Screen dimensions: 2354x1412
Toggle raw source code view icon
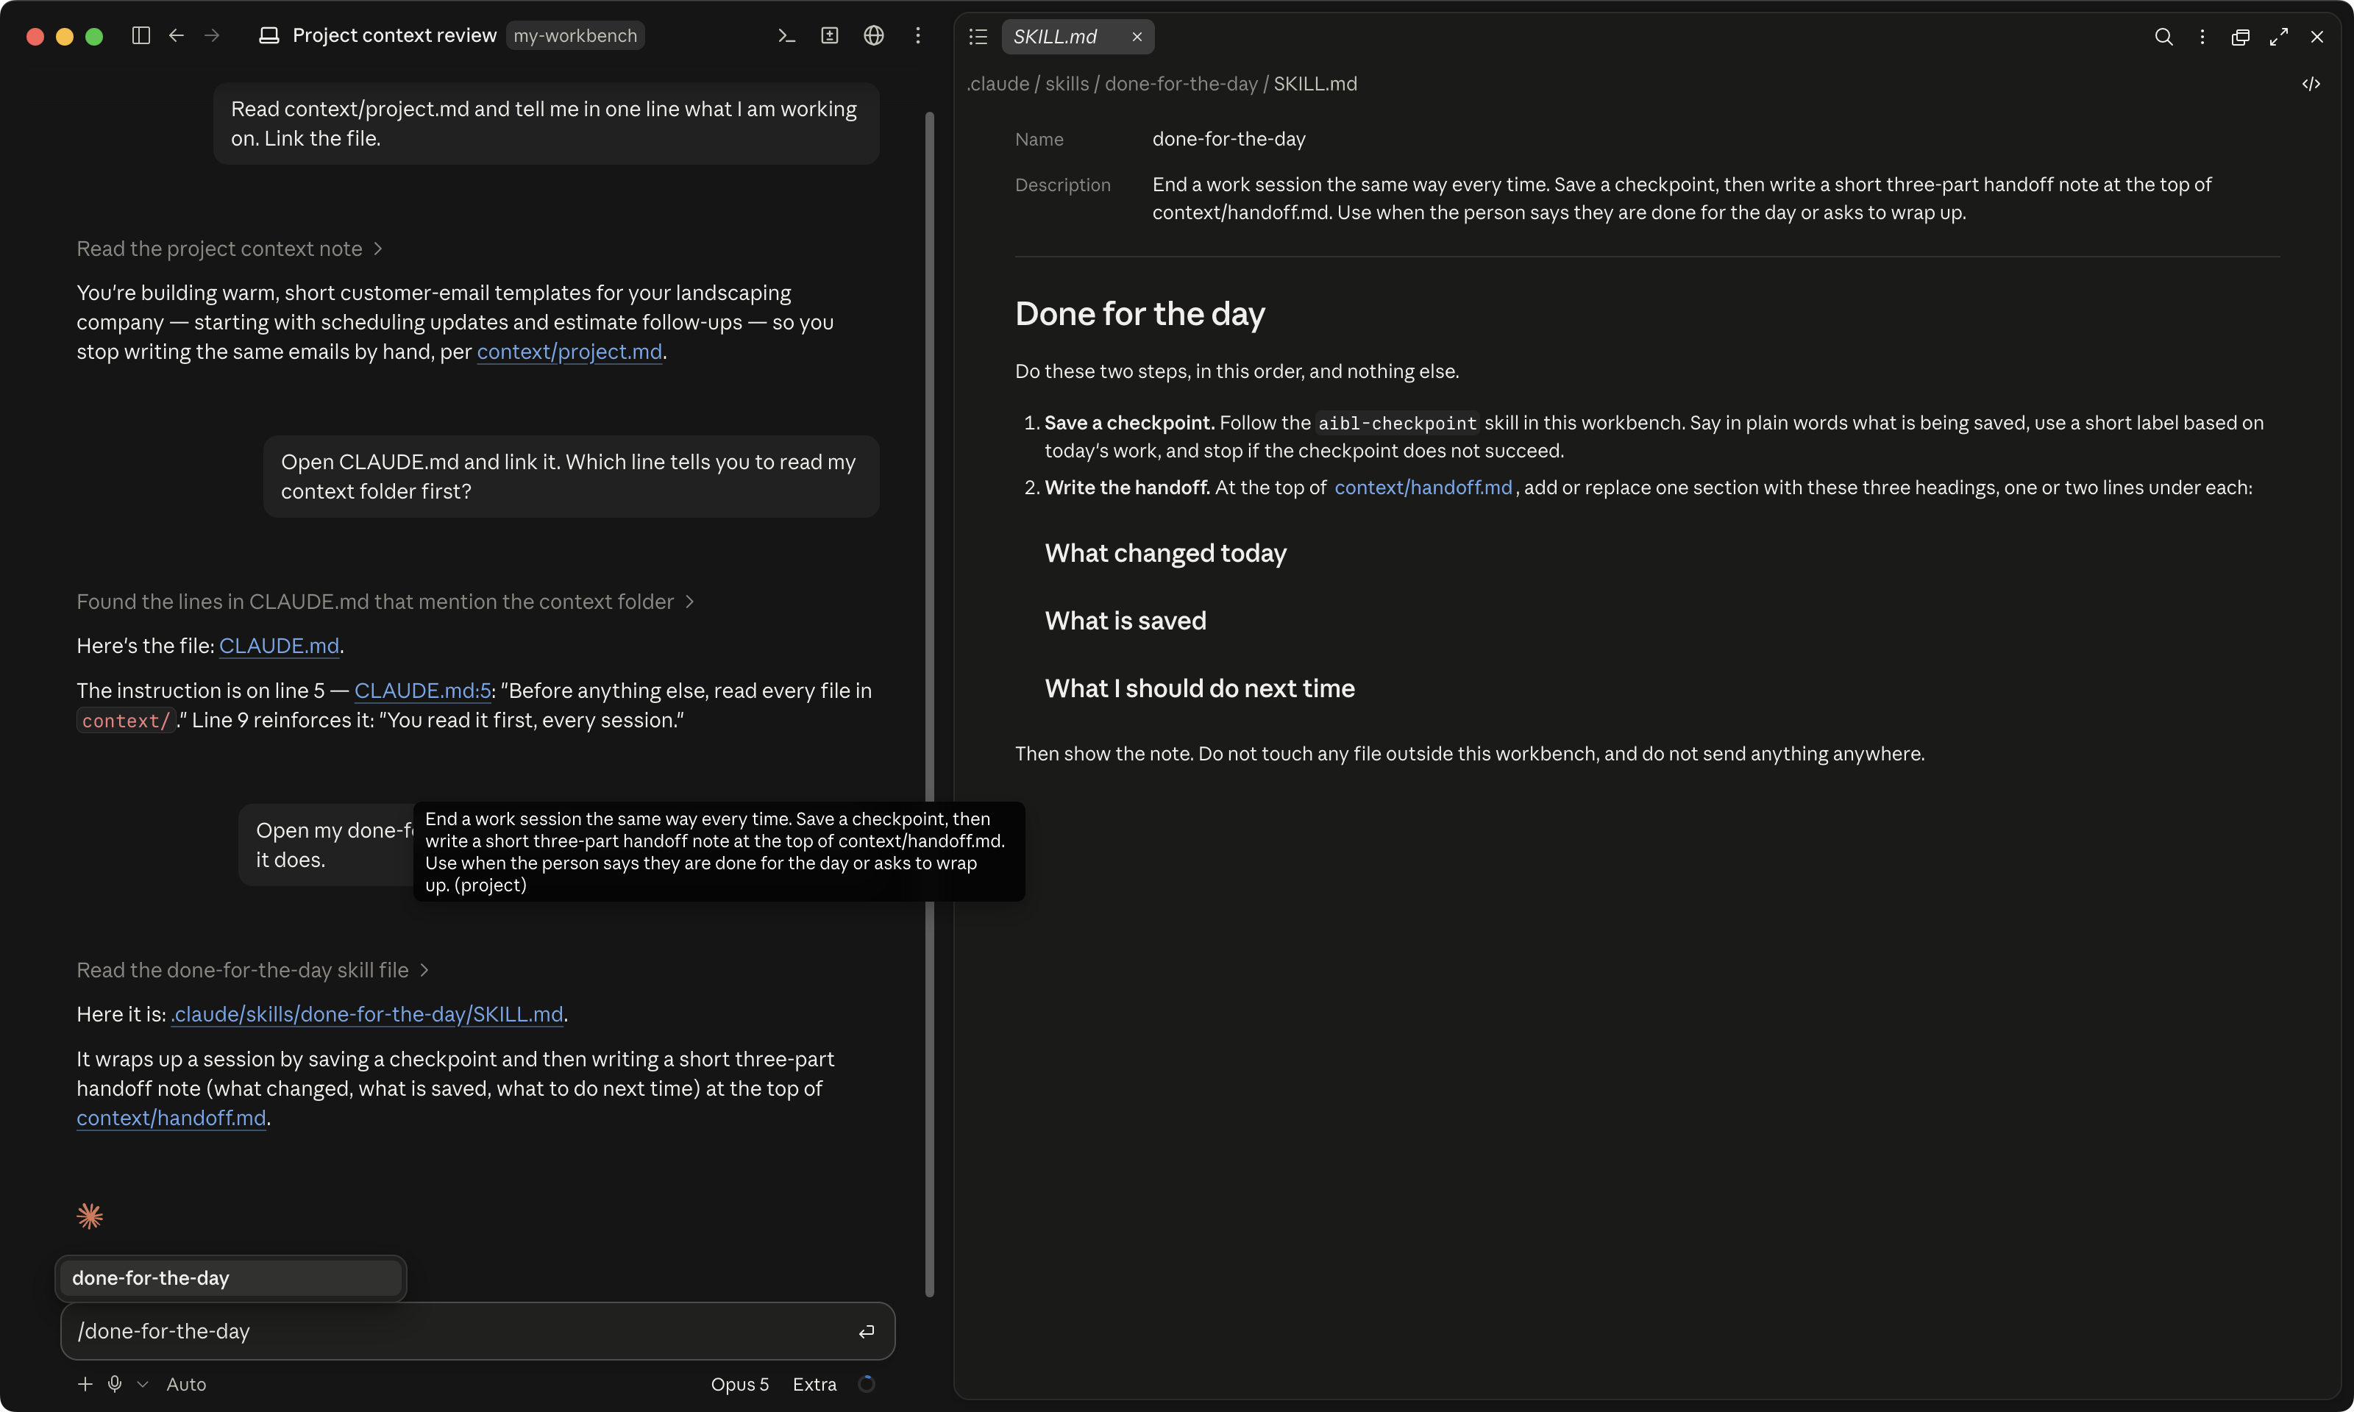coord(2311,84)
